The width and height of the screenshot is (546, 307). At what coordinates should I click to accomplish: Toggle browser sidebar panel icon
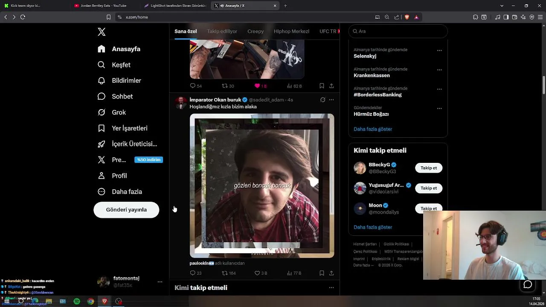coord(506,17)
